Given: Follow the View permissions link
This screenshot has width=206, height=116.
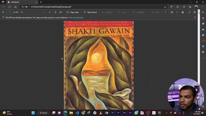Looking at the screenshot, I should coord(76,17).
